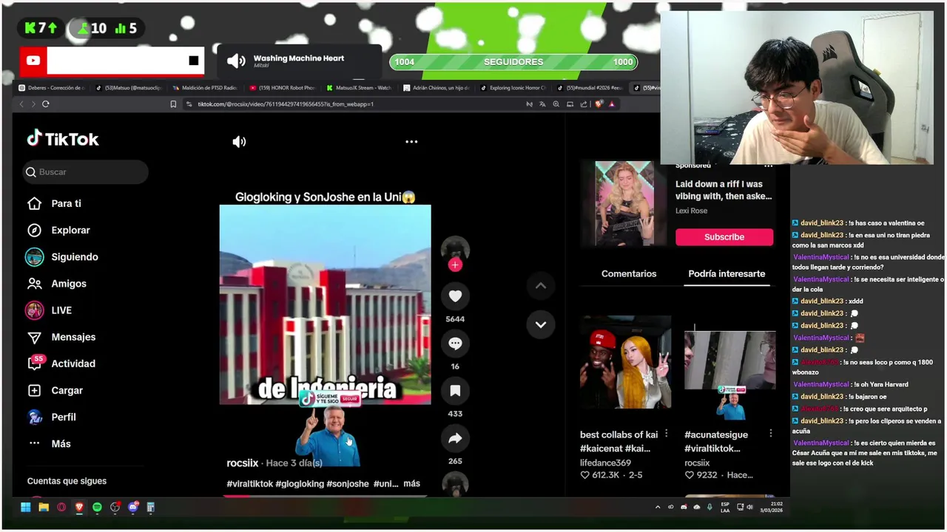Share the video with arrow icon
The image size is (947, 532).
click(x=455, y=438)
